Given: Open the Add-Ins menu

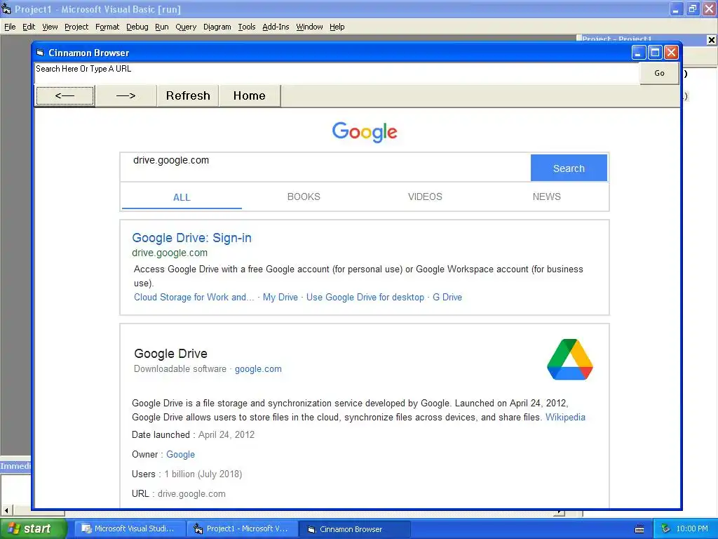Looking at the screenshot, I should click(x=276, y=27).
